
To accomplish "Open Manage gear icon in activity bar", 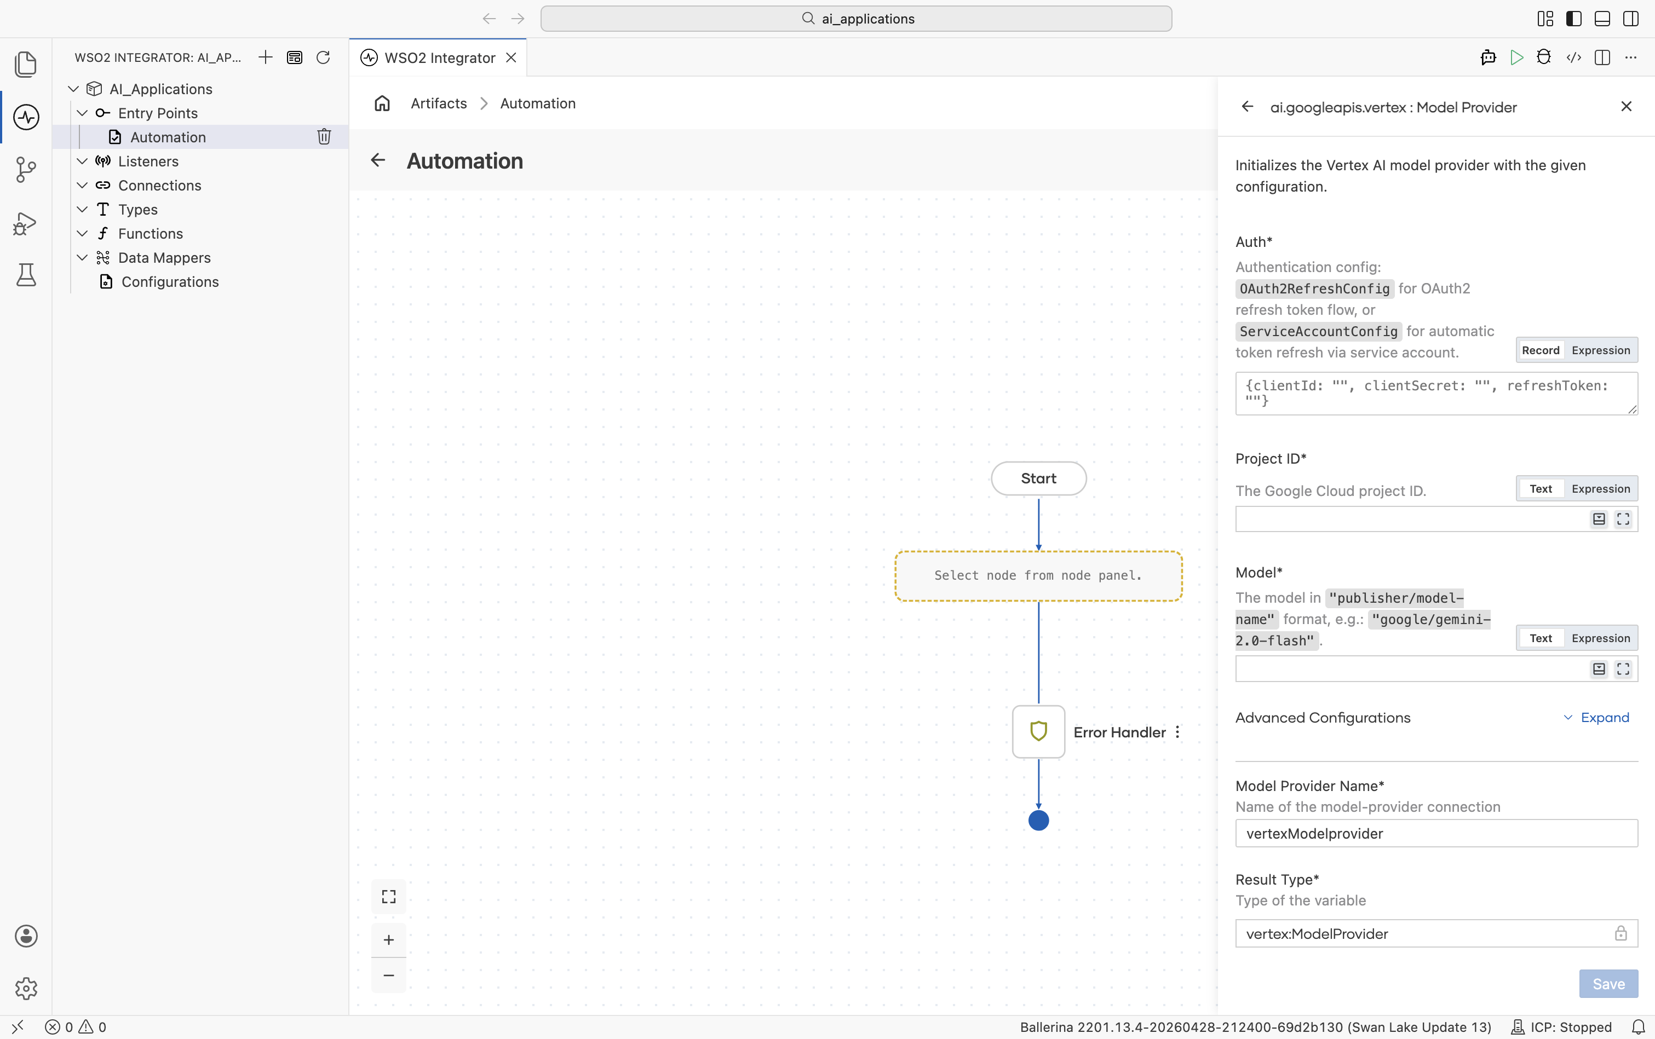I will click(x=26, y=988).
